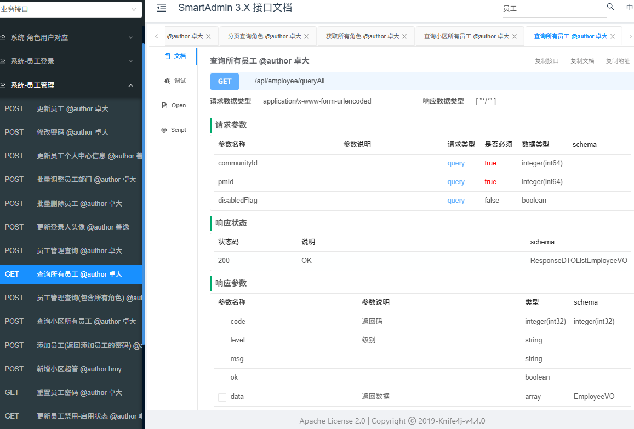This screenshot has width=634, height=429.
Task: Open POST 修改密码 in sidebar
Action: coord(71,132)
